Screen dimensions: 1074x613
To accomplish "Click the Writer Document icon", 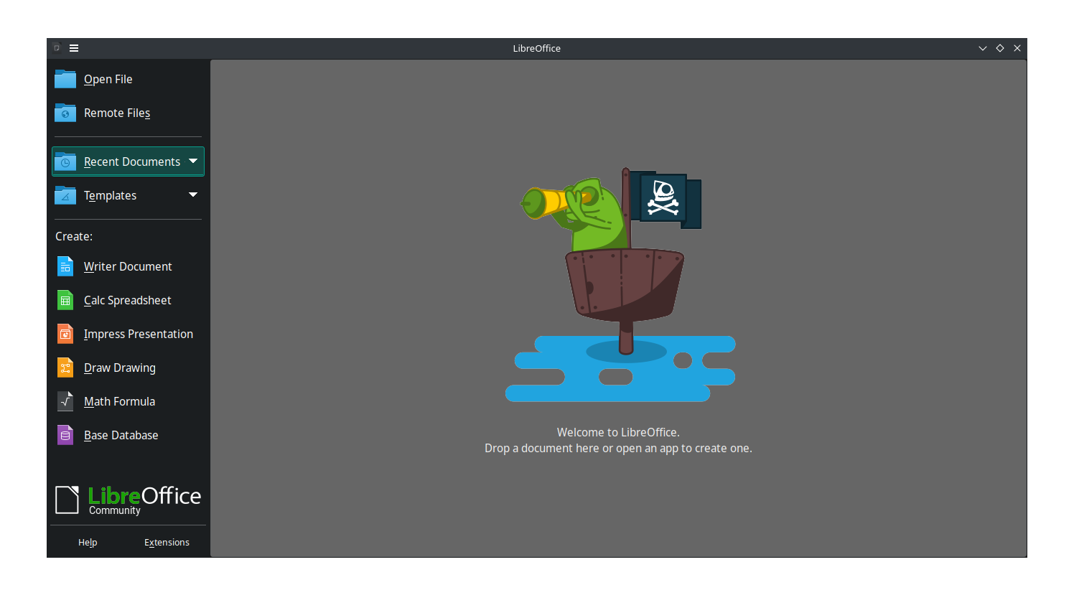I will (x=65, y=266).
